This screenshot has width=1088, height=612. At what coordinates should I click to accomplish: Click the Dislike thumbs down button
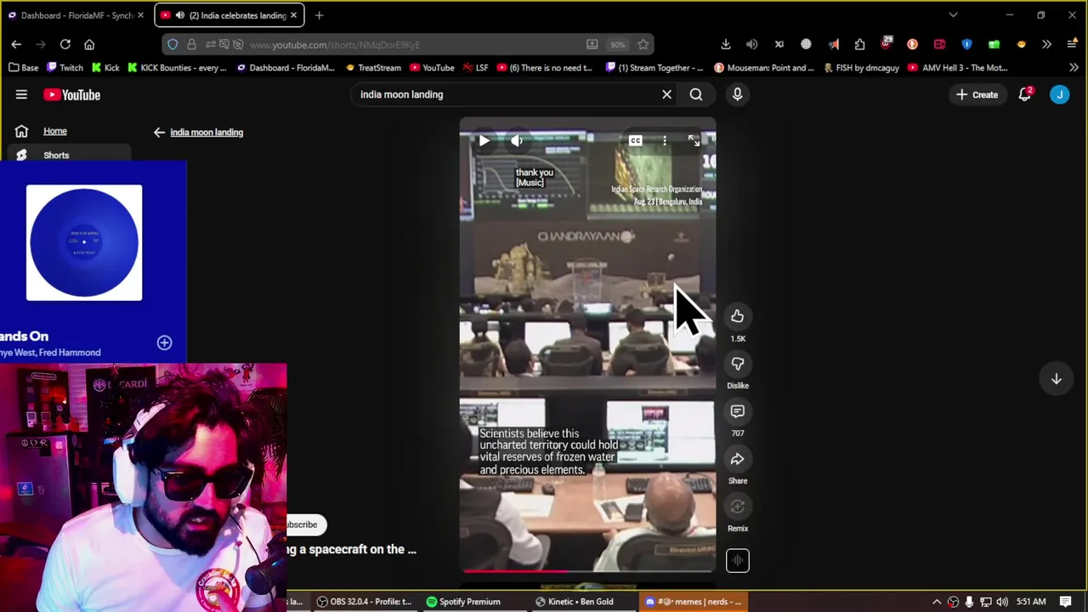point(737,364)
